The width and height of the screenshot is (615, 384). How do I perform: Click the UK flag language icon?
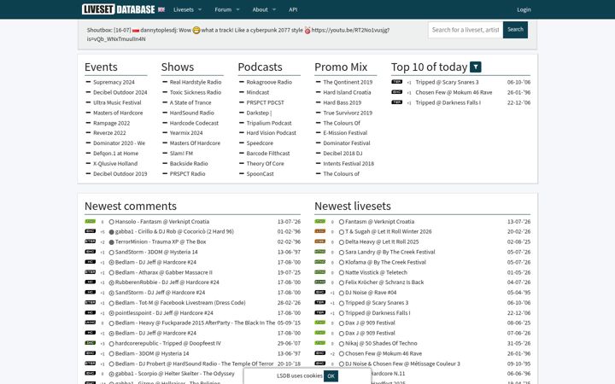click(161, 9)
